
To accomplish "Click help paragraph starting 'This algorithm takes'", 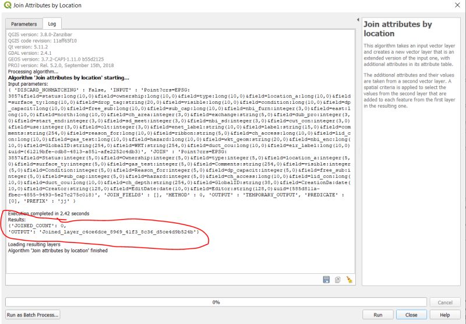I will click(x=409, y=55).
